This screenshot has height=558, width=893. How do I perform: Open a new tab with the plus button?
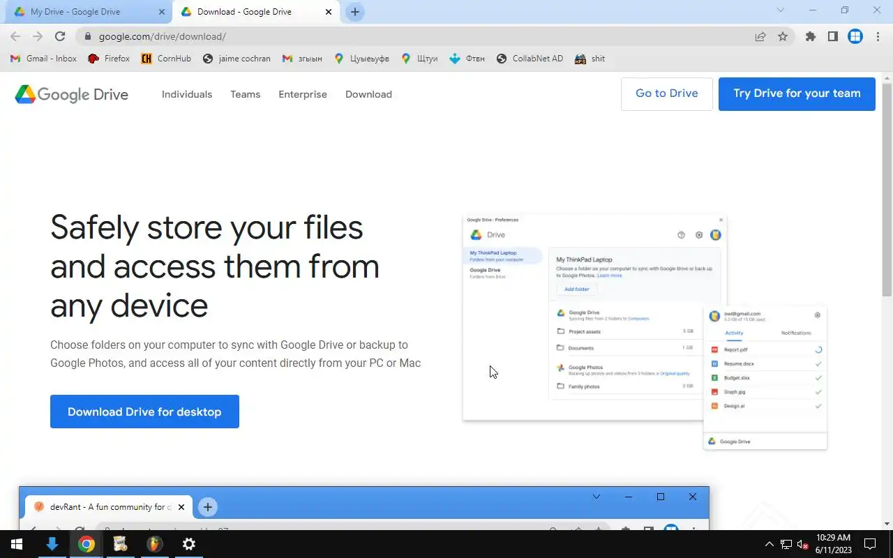click(355, 12)
